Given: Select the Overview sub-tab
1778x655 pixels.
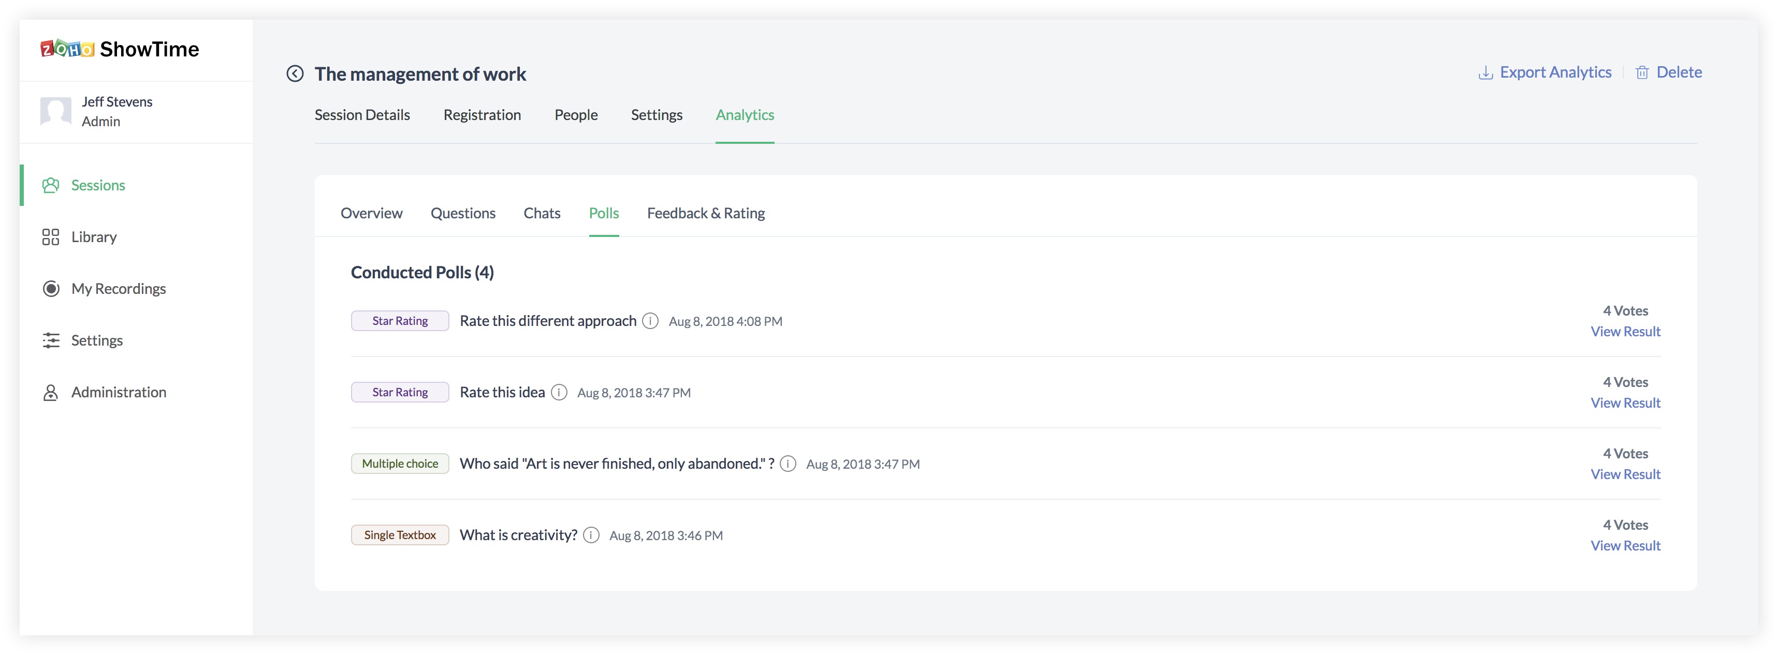Looking at the screenshot, I should point(371,214).
